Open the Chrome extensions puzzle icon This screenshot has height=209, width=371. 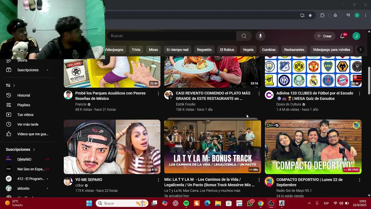(322, 15)
